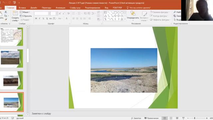The width and height of the screenshot is (213, 120).
Task: Select the text box shape icon
Action: [x=106, y=13]
